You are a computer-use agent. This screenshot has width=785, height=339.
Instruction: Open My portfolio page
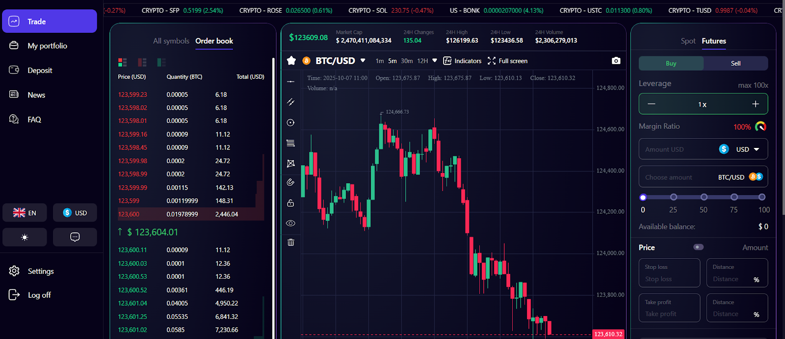[x=47, y=46]
